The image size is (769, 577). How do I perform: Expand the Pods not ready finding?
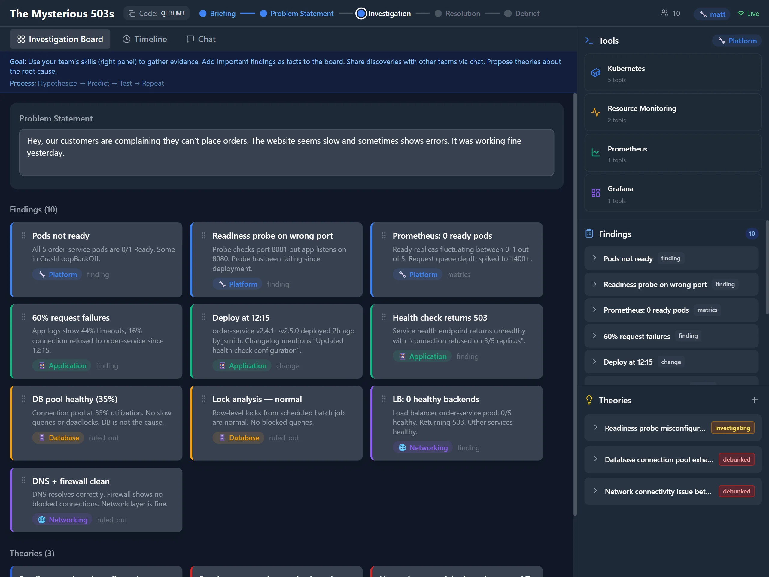(x=594, y=258)
